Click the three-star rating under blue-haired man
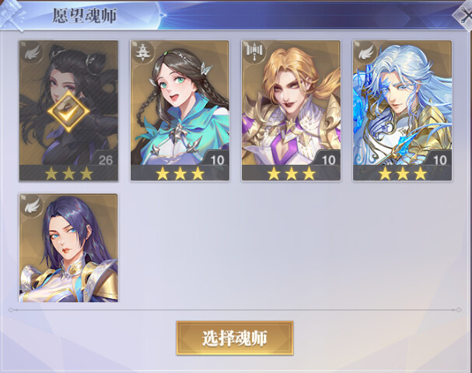Image resolution: width=472 pixels, height=373 pixels. tap(403, 173)
